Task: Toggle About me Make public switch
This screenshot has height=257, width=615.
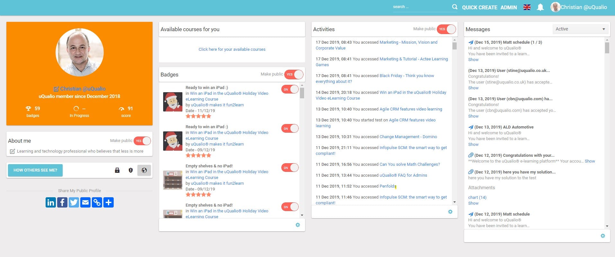Action: [x=142, y=141]
